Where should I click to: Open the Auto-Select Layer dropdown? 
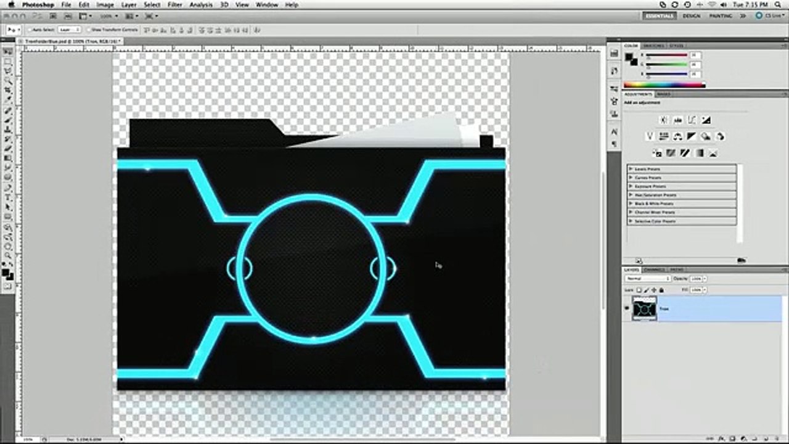pos(69,30)
